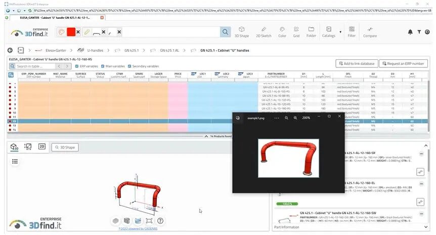The height and width of the screenshot is (235, 436).
Task: Remove the last search filter chip
Action: (119, 32)
